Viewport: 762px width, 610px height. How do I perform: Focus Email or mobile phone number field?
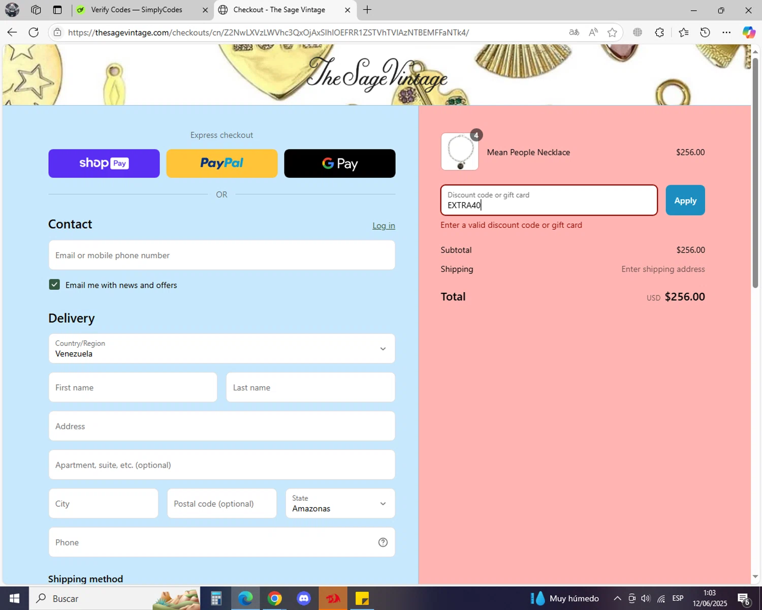click(221, 255)
